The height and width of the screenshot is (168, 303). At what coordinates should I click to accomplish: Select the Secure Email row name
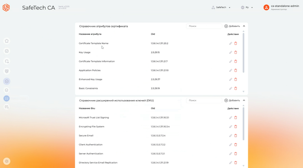[x=86, y=135]
